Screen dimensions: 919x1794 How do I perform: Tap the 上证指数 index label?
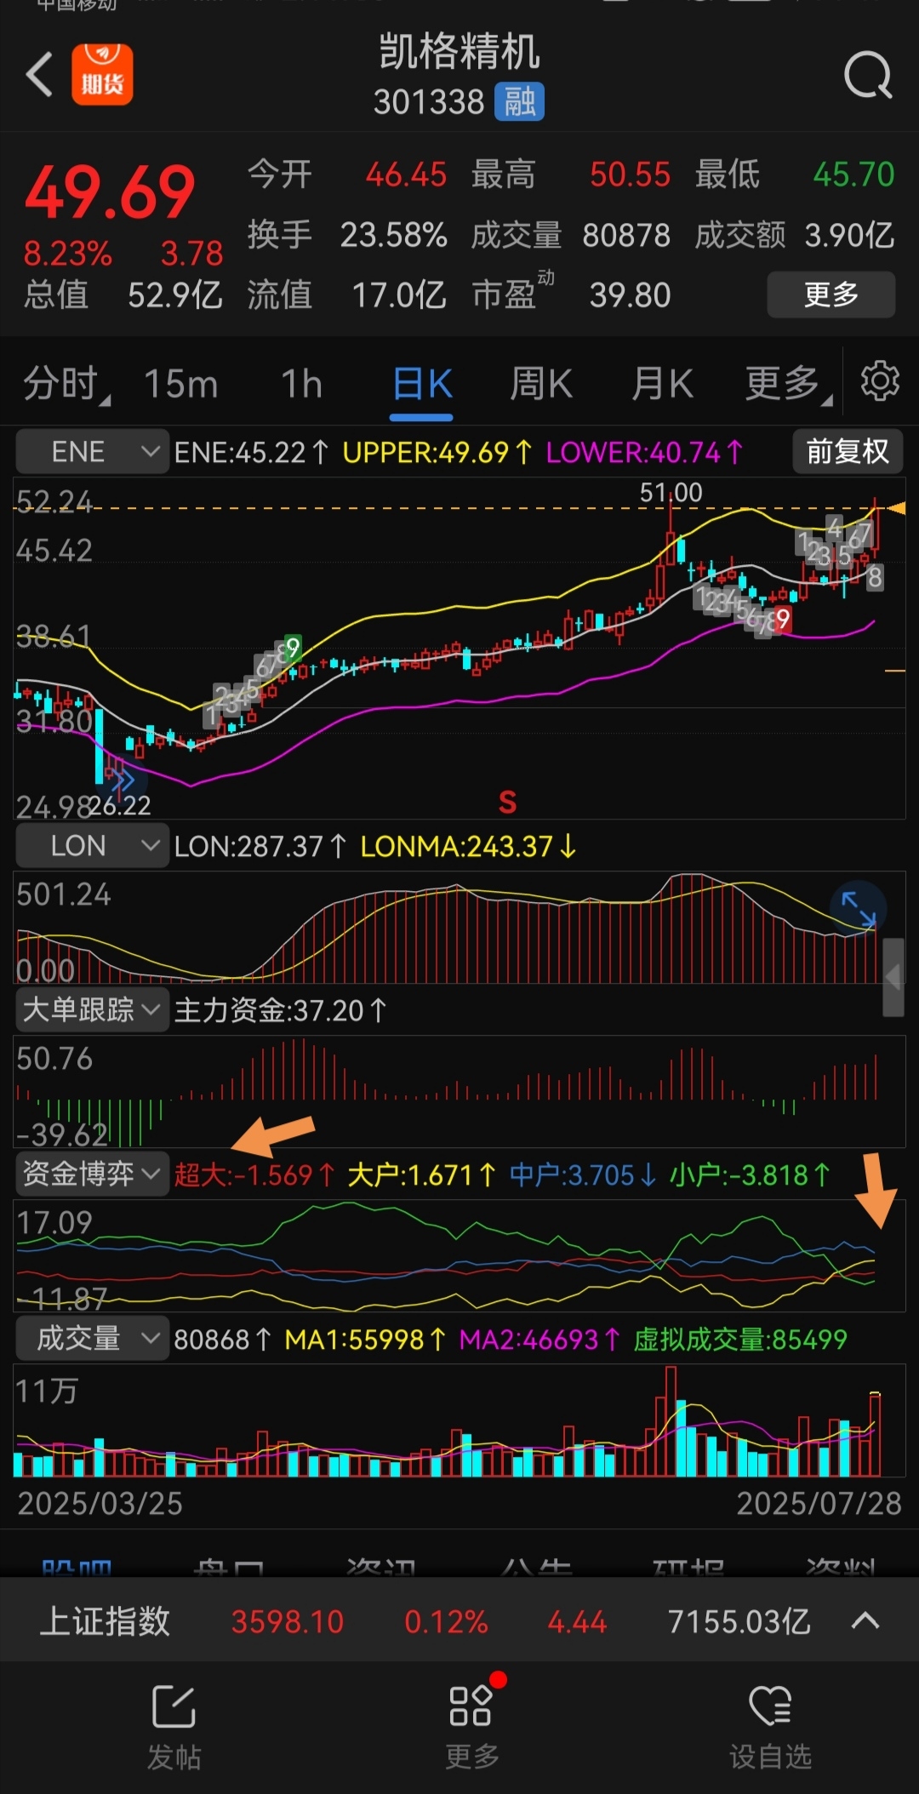tap(106, 1621)
